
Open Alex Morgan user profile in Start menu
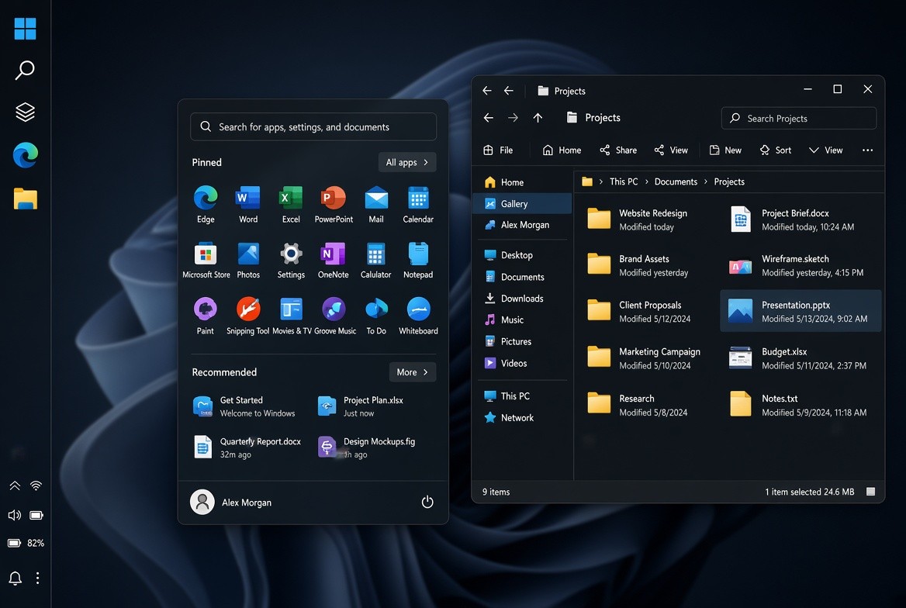click(231, 503)
